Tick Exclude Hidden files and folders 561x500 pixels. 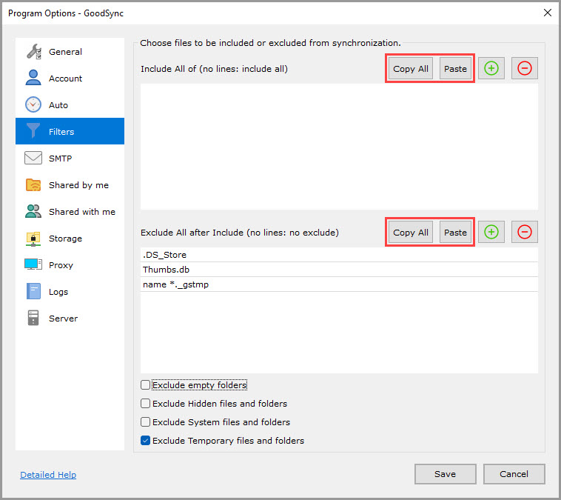(145, 404)
